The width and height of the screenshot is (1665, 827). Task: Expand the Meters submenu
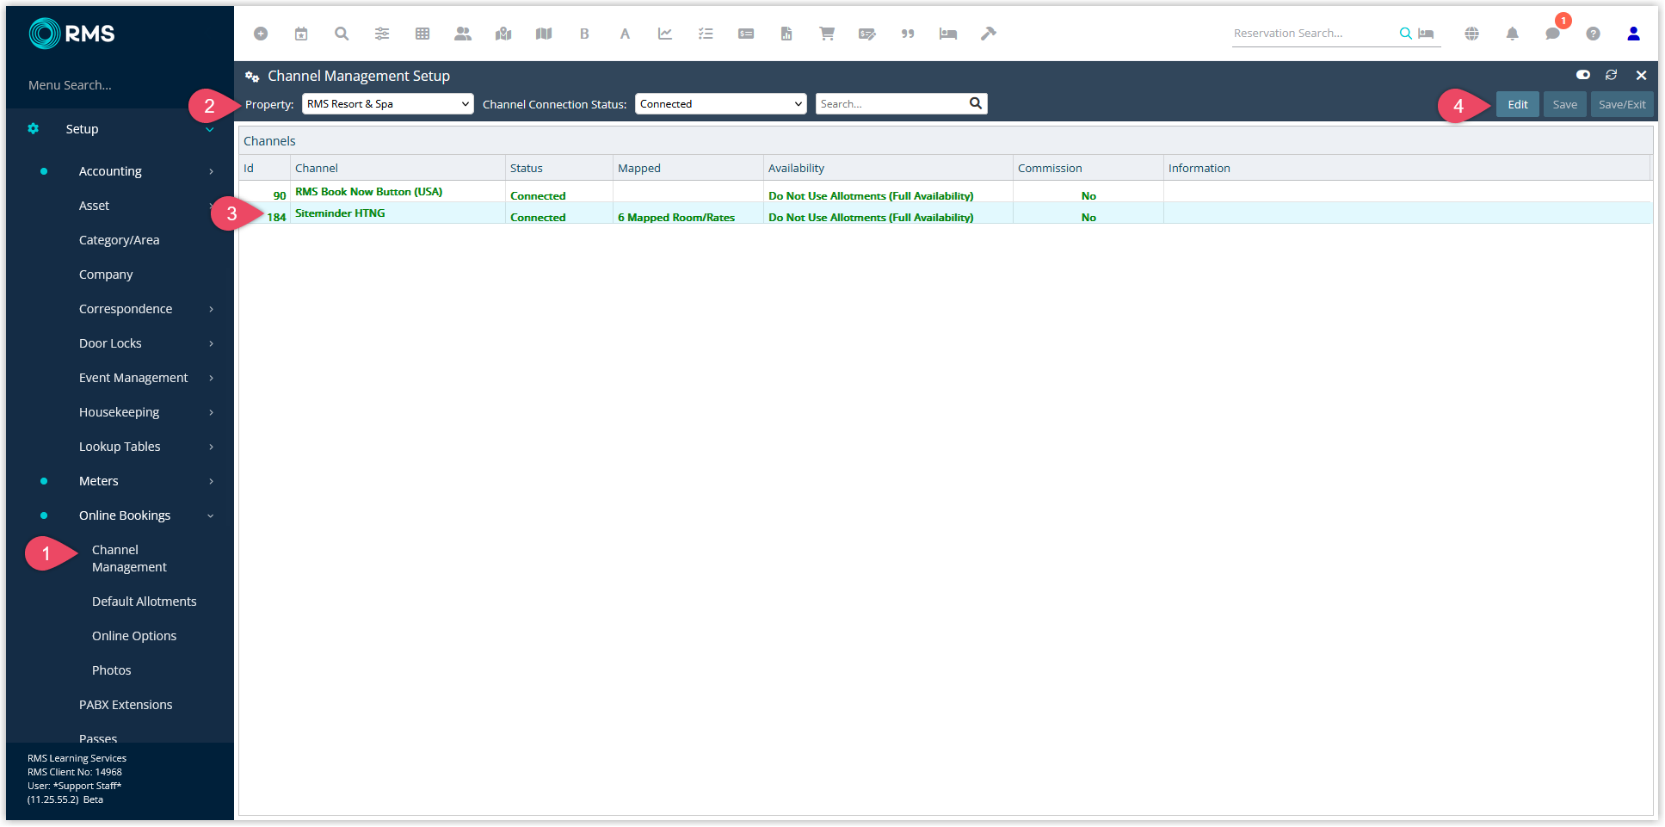point(211,481)
